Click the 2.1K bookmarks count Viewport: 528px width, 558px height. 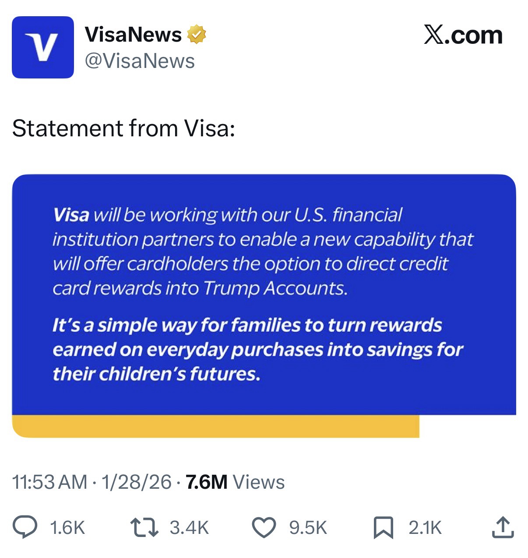[x=425, y=527]
